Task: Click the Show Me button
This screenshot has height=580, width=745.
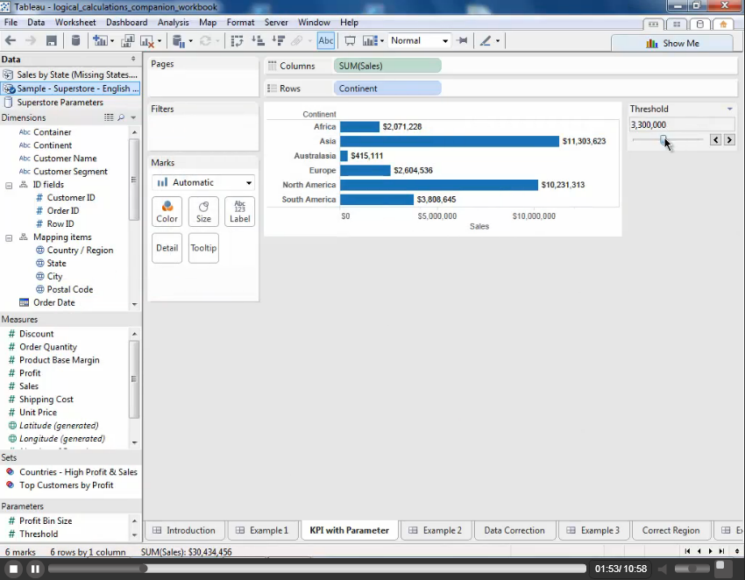Action: [672, 43]
